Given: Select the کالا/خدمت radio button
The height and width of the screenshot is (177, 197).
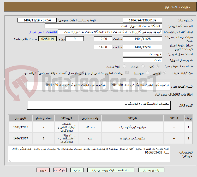Looking at the screenshot, I should tap(124, 66).
